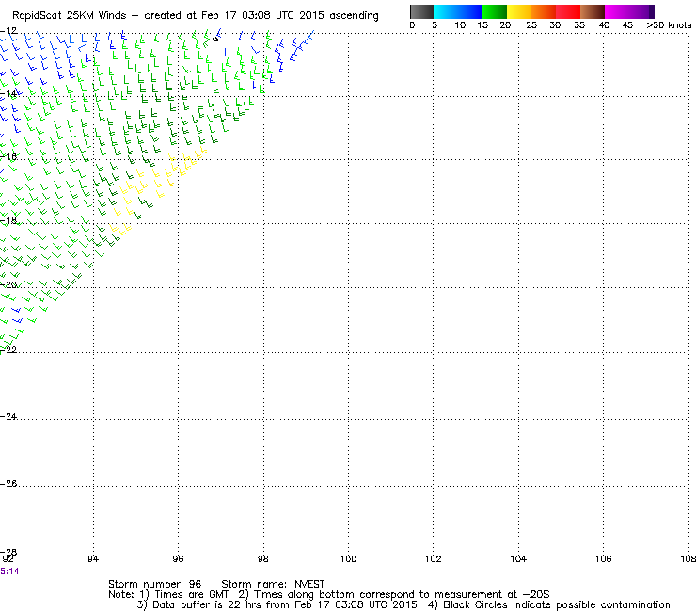Click the '-14' latitude axis label
Viewport: 696px width, 612px height.
[8, 94]
